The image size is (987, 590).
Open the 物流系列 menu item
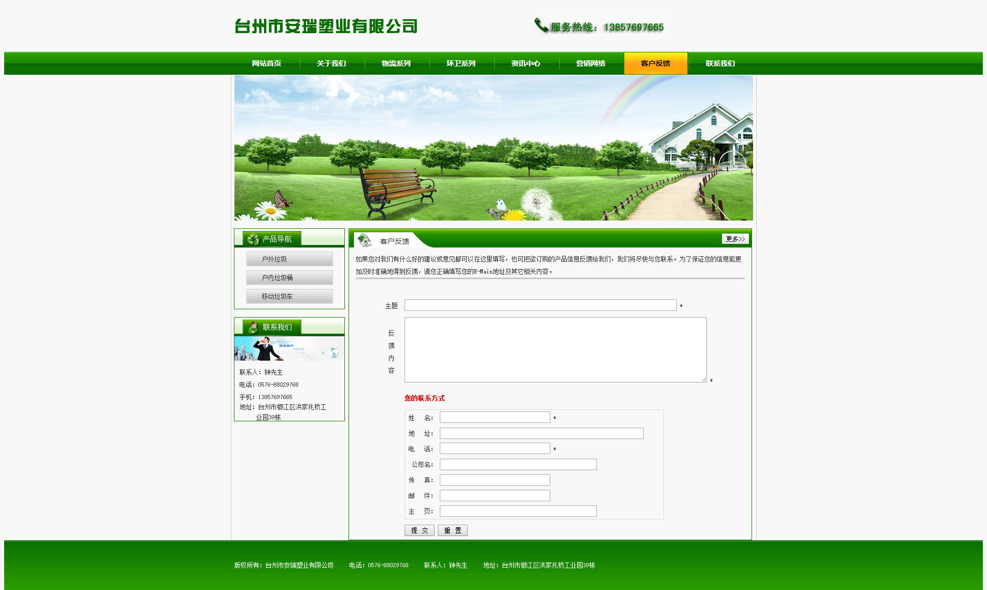click(x=396, y=63)
